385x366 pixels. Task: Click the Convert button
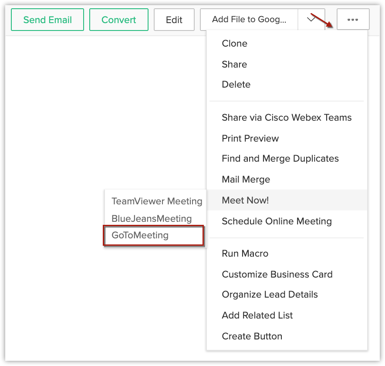click(x=118, y=20)
